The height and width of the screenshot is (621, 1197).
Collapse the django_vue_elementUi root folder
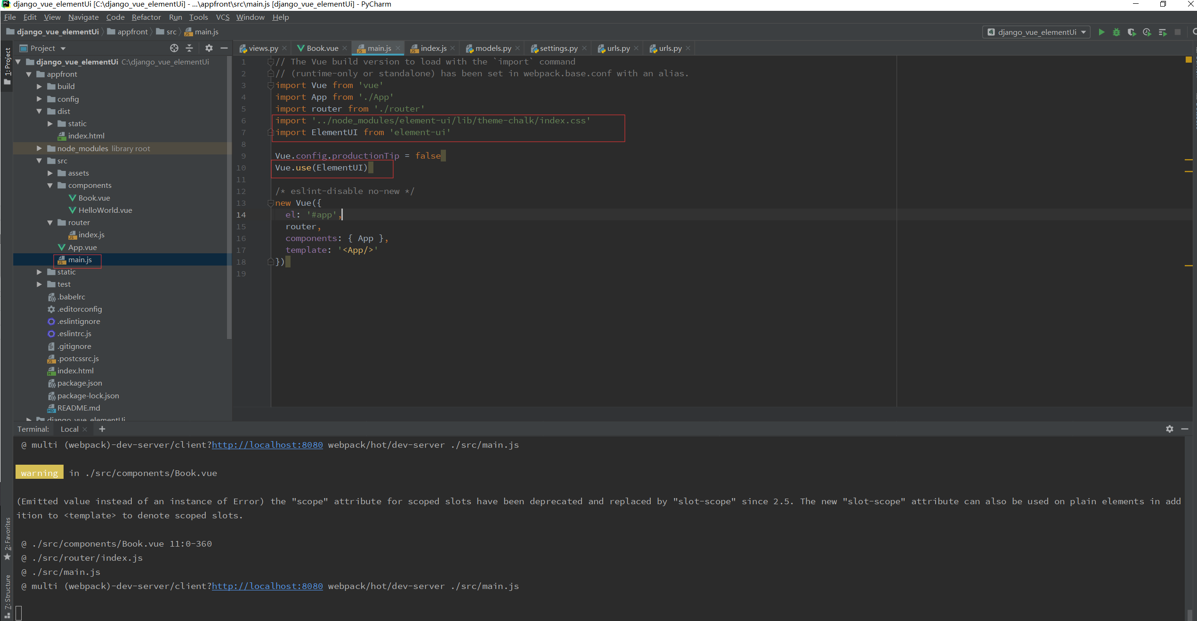(x=18, y=62)
